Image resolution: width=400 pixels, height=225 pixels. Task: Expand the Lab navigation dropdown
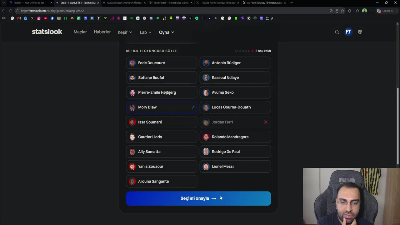pos(146,32)
